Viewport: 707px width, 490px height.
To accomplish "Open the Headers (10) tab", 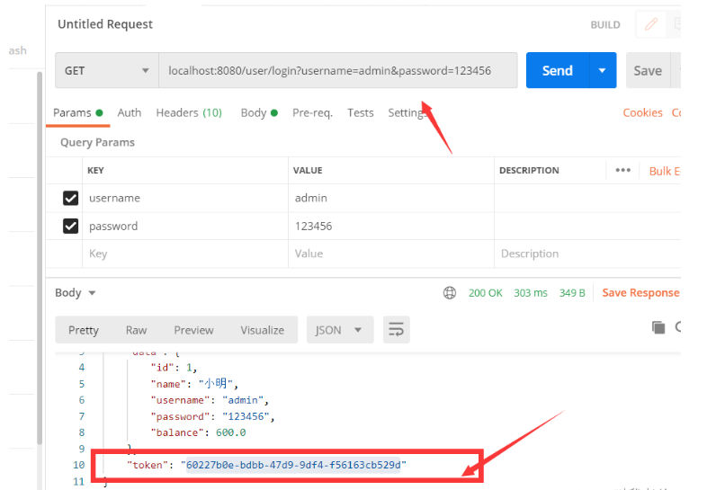I will [x=189, y=112].
